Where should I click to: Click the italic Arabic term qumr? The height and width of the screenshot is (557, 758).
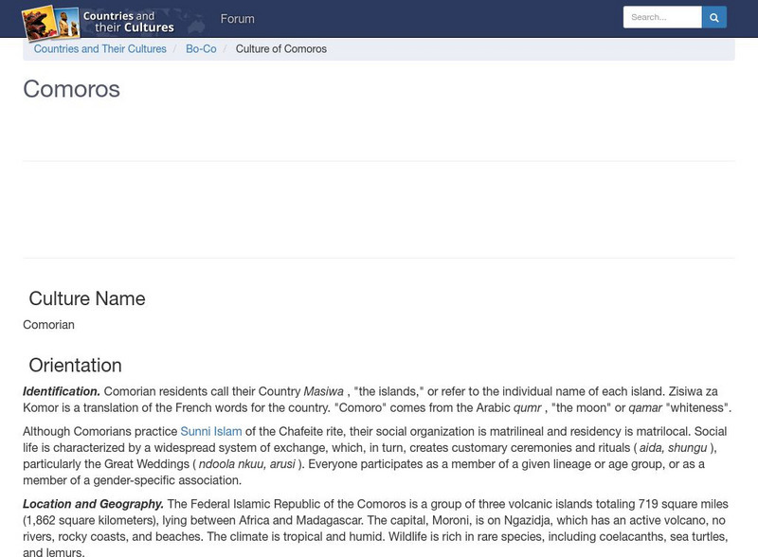point(527,408)
